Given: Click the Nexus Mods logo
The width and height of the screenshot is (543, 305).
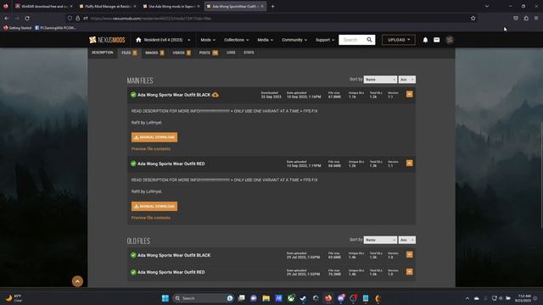Looking at the screenshot, I should tap(107, 40).
